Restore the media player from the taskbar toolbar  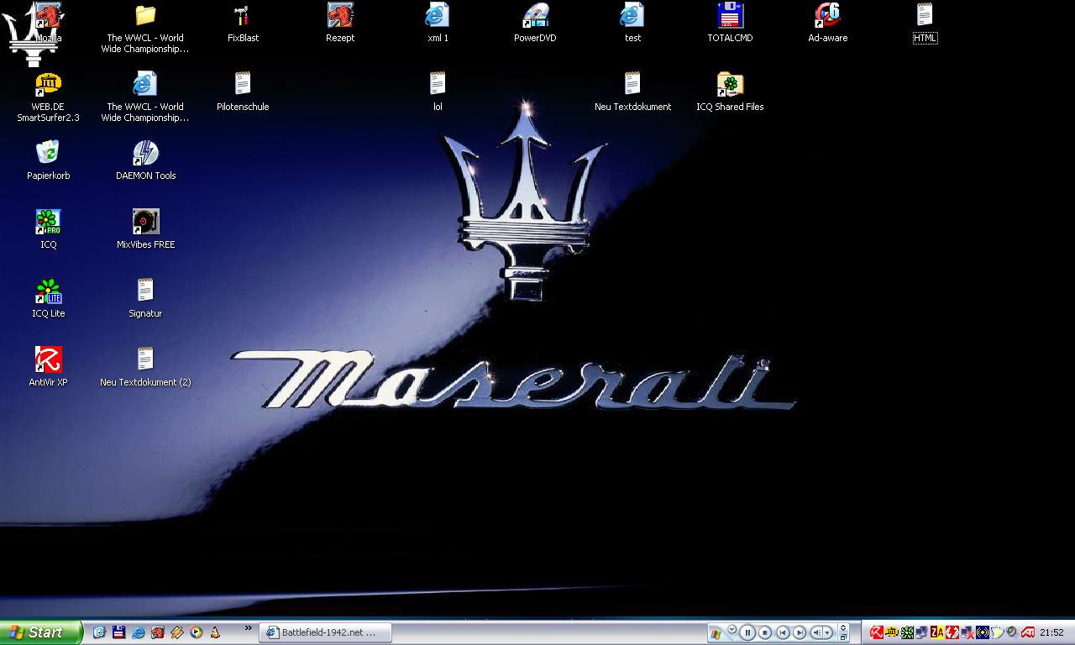[843, 637]
